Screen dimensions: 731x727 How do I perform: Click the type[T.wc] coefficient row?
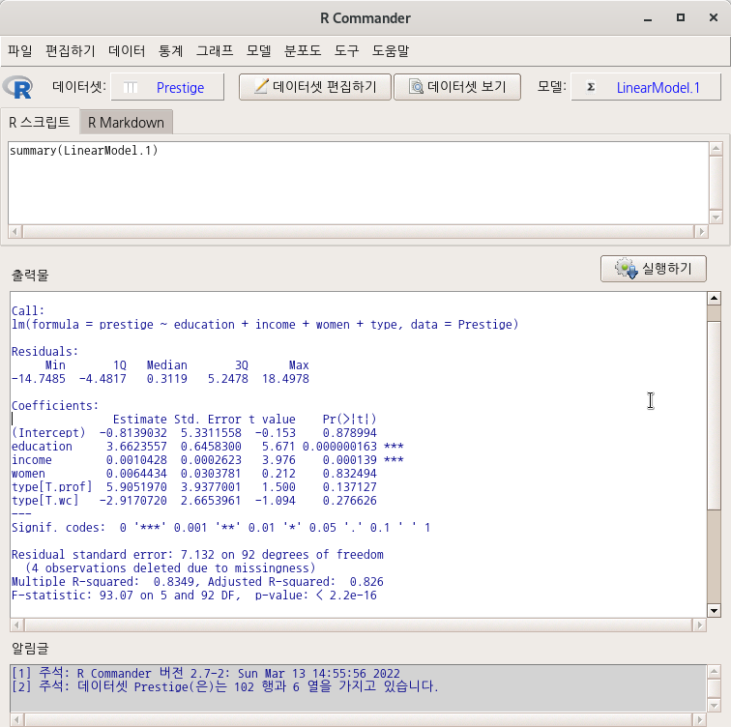coord(194,501)
